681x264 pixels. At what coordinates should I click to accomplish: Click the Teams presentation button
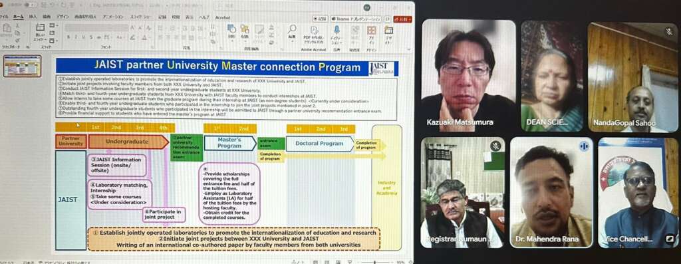coord(355,19)
